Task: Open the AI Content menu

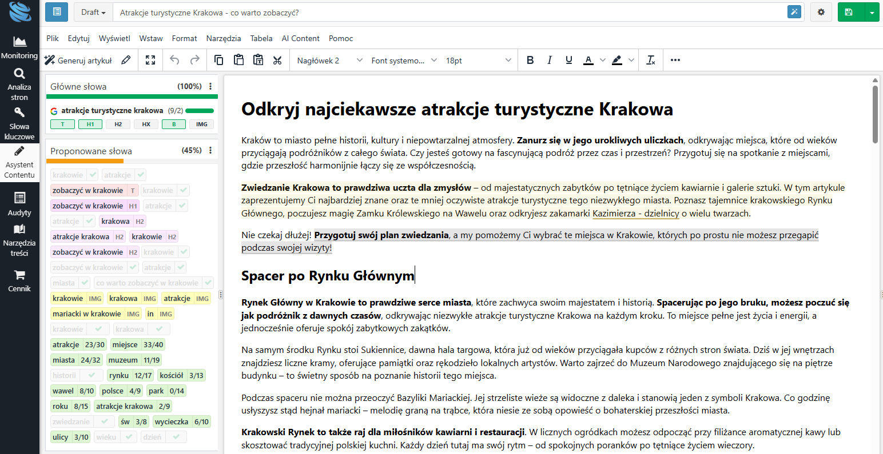Action: pos(300,38)
